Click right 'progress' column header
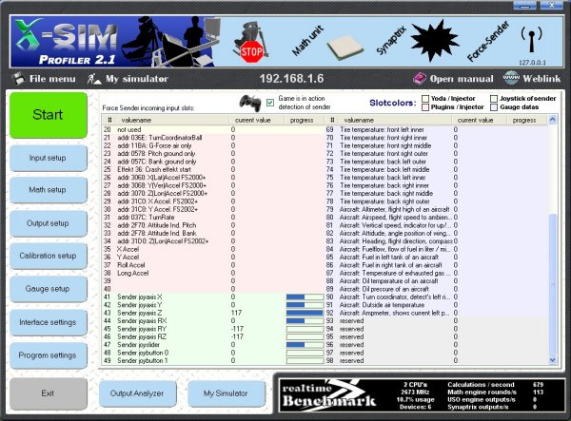The image size is (571, 421). tap(527, 120)
